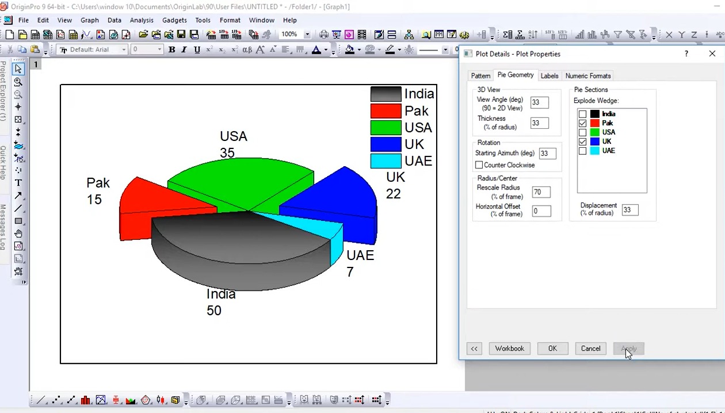The height and width of the screenshot is (413, 725).
Task: Open the font size dropdown
Action: tap(159, 50)
